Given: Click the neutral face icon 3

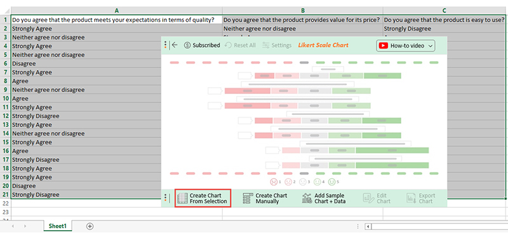Looking at the screenshot, I should point(303,182).
